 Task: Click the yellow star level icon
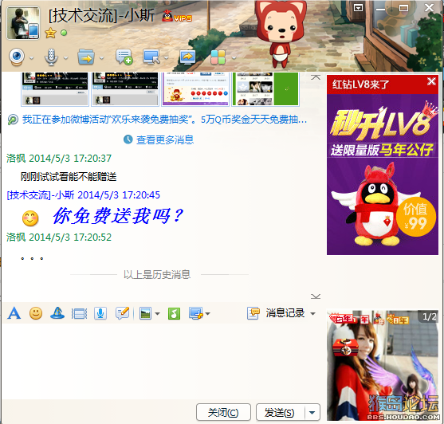point(50,33)
